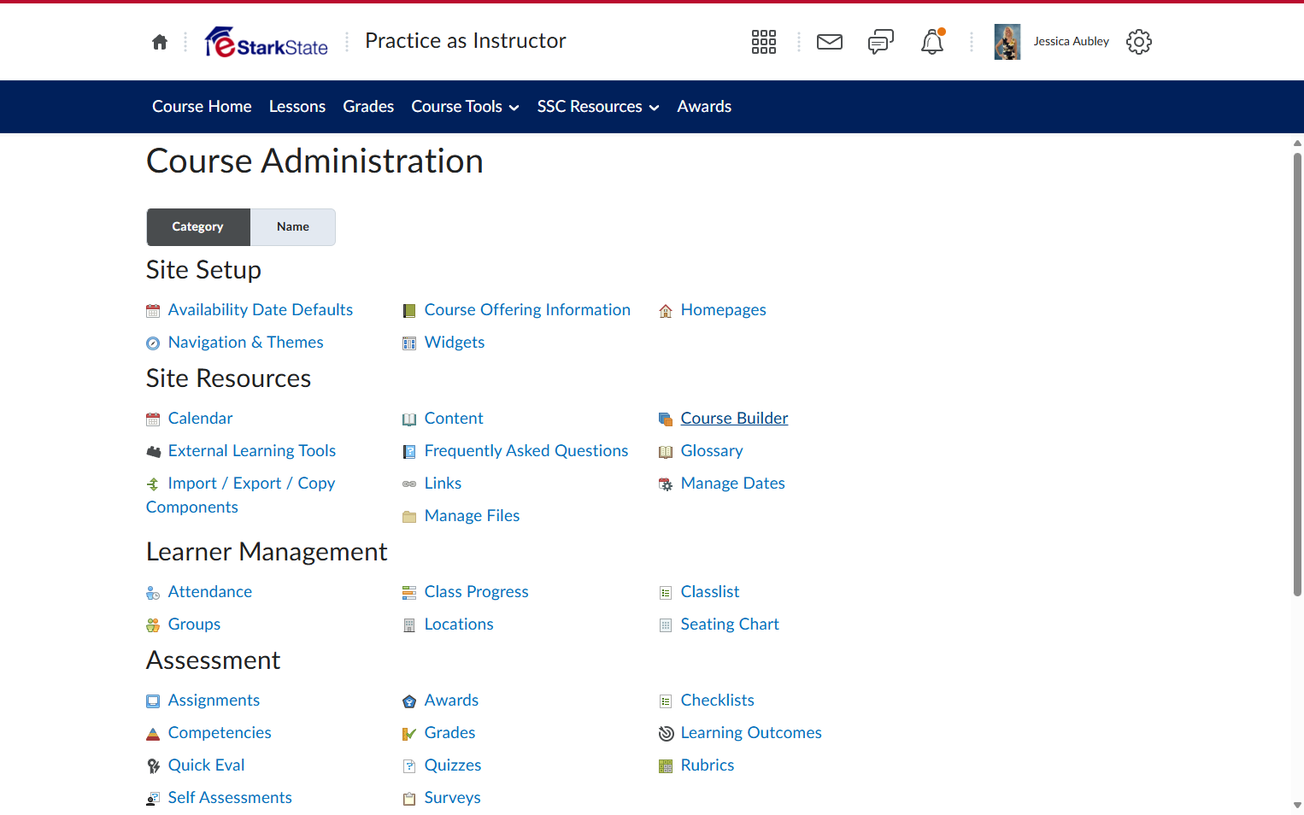Open message alerts envelope icon
The height and width of the screenshot is (815, 1304).
830,42
